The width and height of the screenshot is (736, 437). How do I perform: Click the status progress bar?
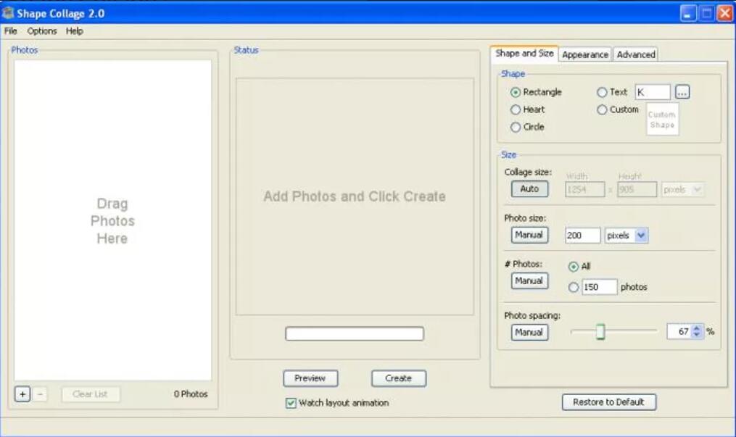[355, 334]
